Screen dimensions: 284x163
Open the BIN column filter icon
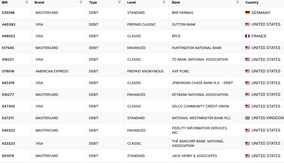[27, 2]
